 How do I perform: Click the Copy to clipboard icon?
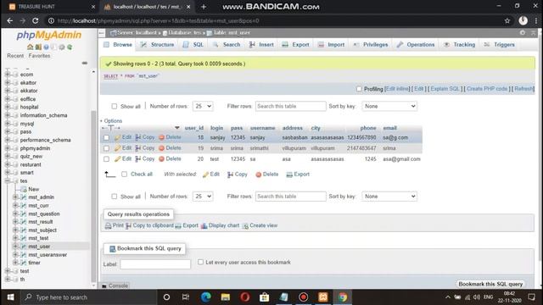click(128, 226)
